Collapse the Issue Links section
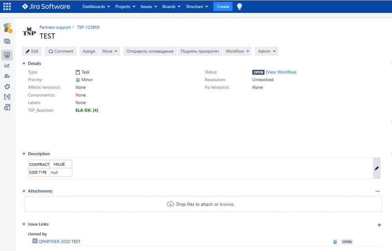The width and height of the screenshot is (392, 251). point(24,224)
